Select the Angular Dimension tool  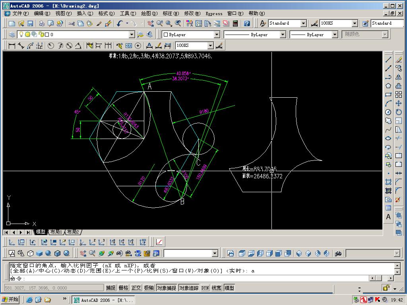tap(78, 46)
